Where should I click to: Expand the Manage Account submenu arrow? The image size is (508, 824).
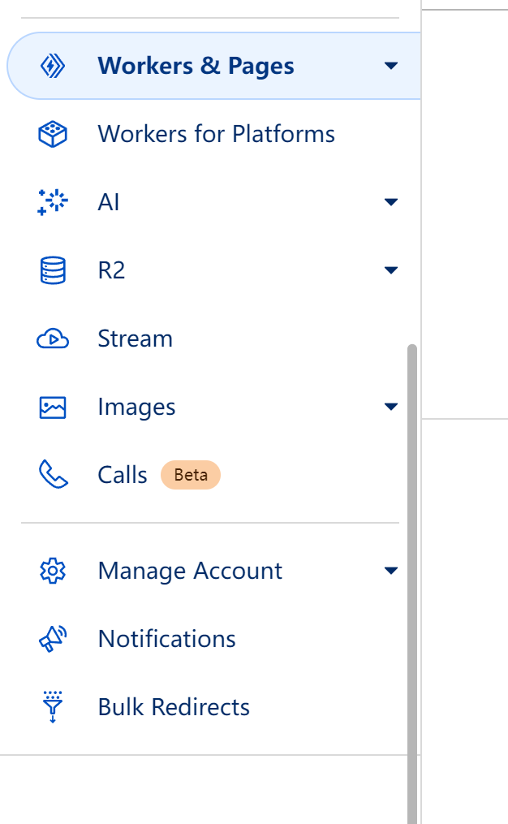point(391,570)
